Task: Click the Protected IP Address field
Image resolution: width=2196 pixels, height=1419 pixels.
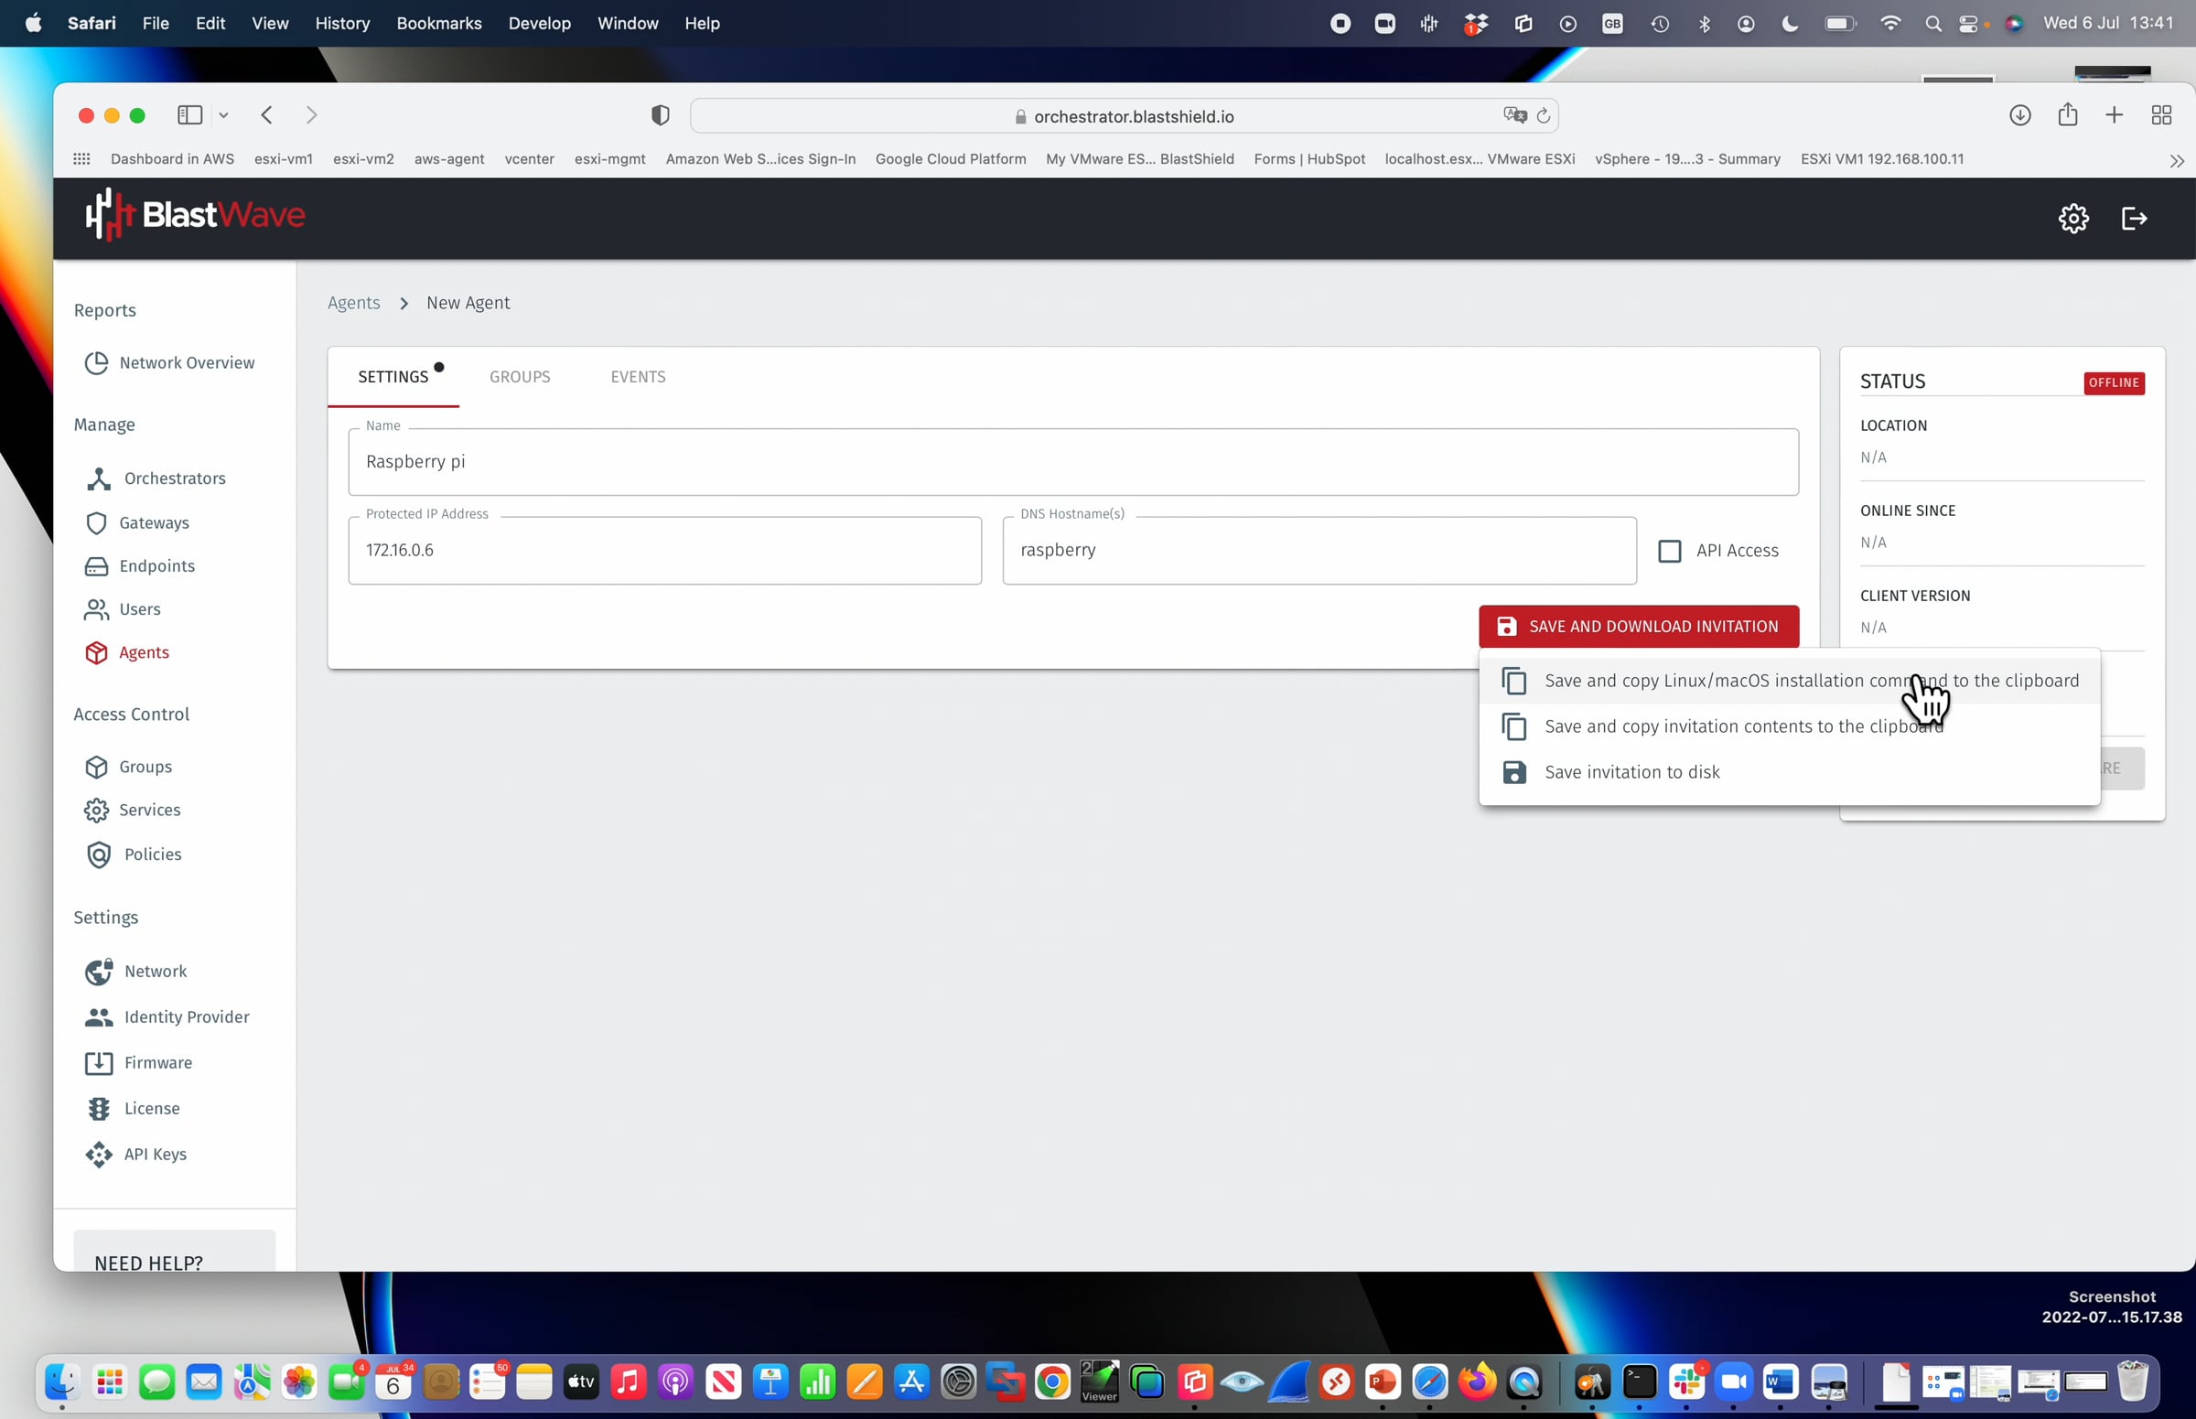Action: (x=664, y=551)
